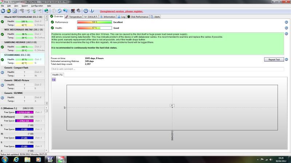Switch to the Temperature tab
Image resolution: width=291 pixels, height=163 pixels.
point(74,17)
